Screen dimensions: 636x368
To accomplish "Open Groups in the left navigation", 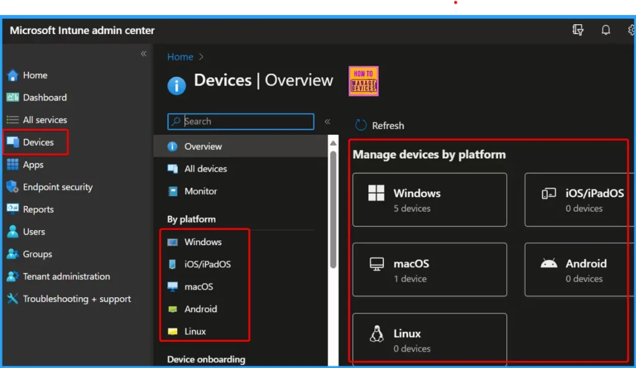I will 37,254.
